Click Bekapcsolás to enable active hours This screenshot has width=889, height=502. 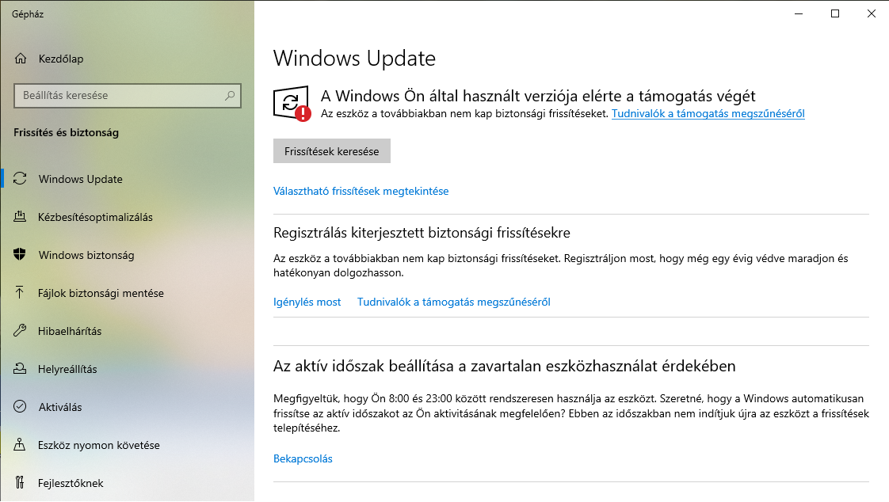coord(303,459)
